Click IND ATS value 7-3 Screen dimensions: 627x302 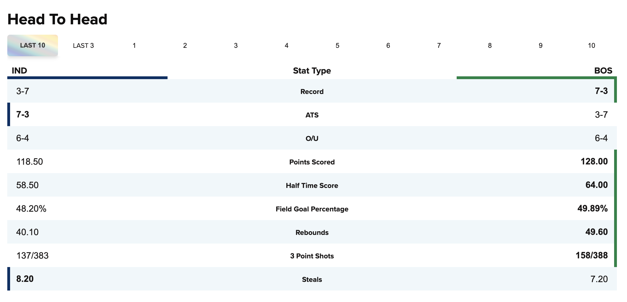[23, 114]
